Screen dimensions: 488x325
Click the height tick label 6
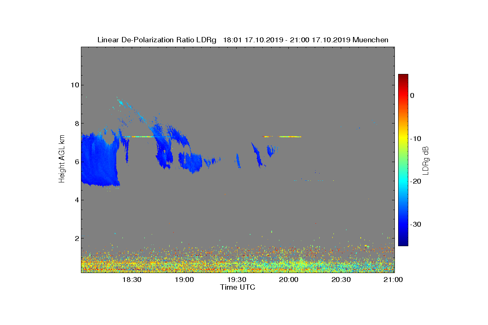[x=76, y=162]
